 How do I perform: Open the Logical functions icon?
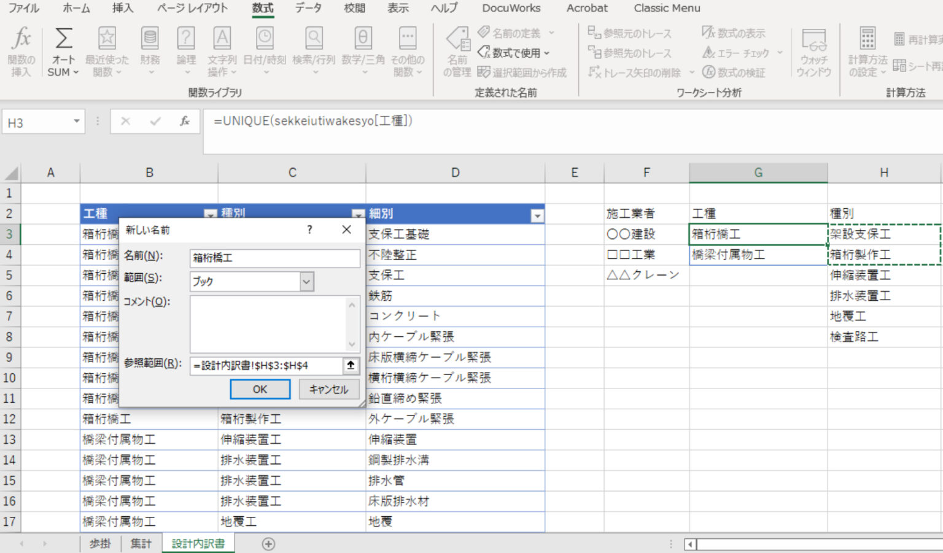tap(186, 39)
